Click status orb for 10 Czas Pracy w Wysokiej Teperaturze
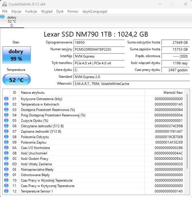 [x=6, y=180]
